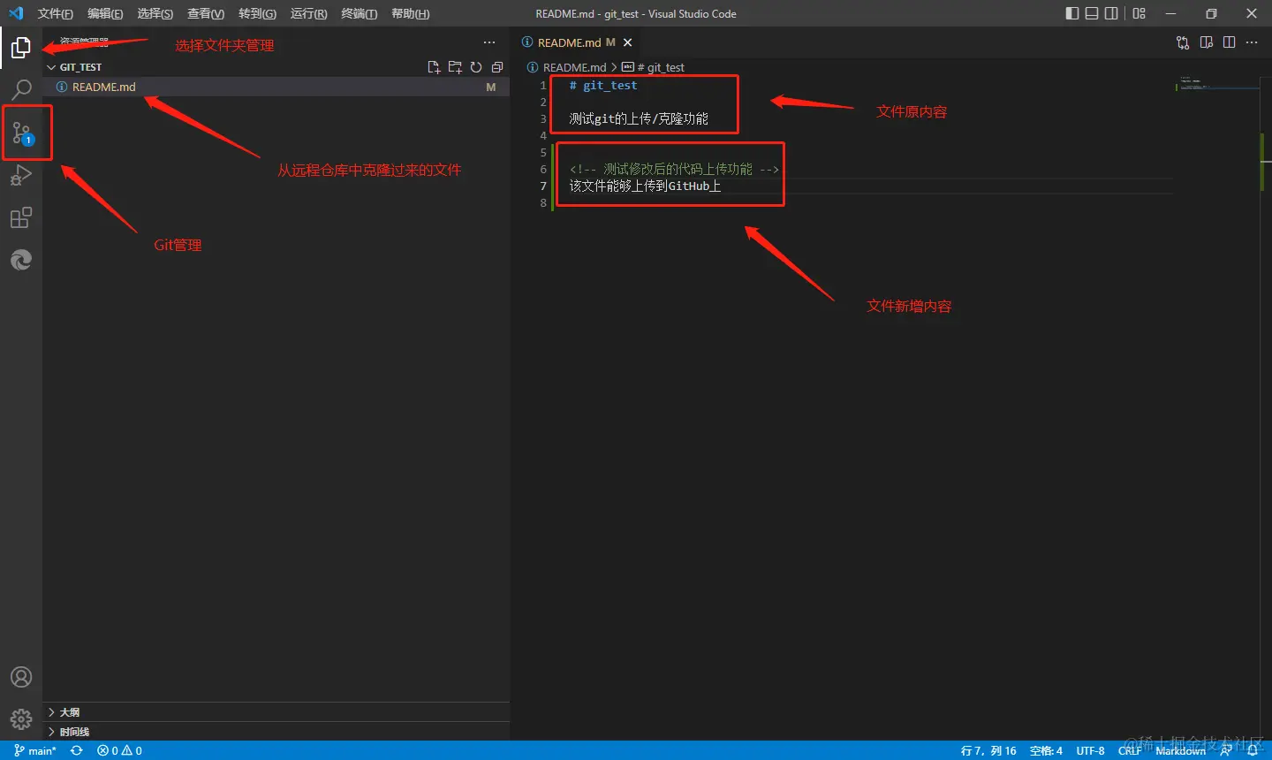
Task: Open the Extensions view
Action: [21, 217]
